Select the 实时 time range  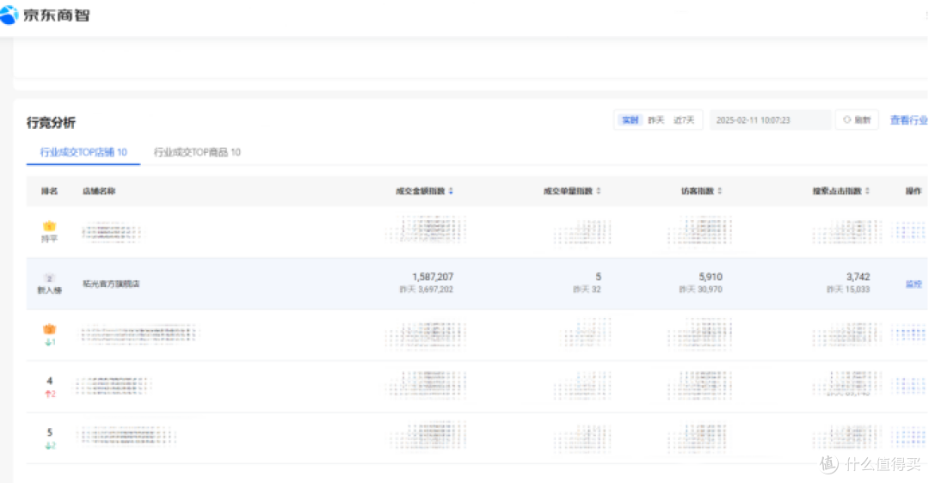point(630,120)
